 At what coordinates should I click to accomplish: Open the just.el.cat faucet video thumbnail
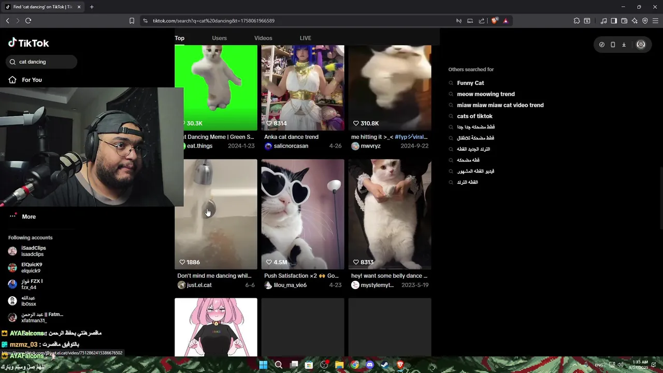pyautogui.click(x=216, y=214)
